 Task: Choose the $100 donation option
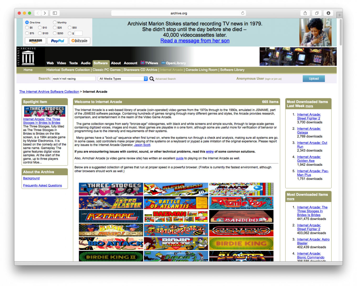40,33
